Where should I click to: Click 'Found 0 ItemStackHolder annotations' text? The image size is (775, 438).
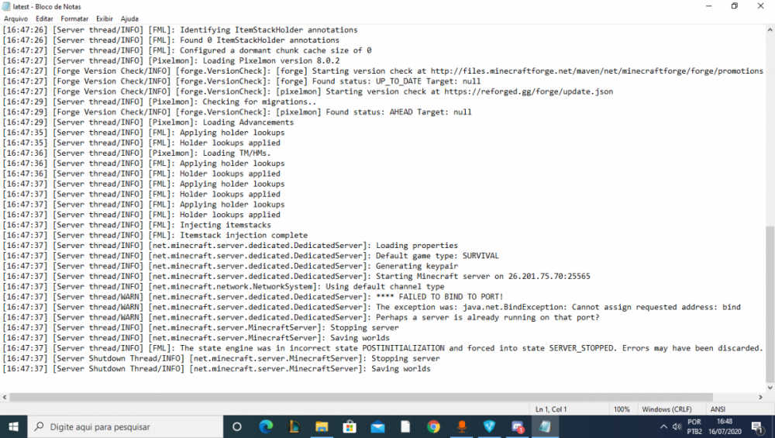click(x=260, y=40)
